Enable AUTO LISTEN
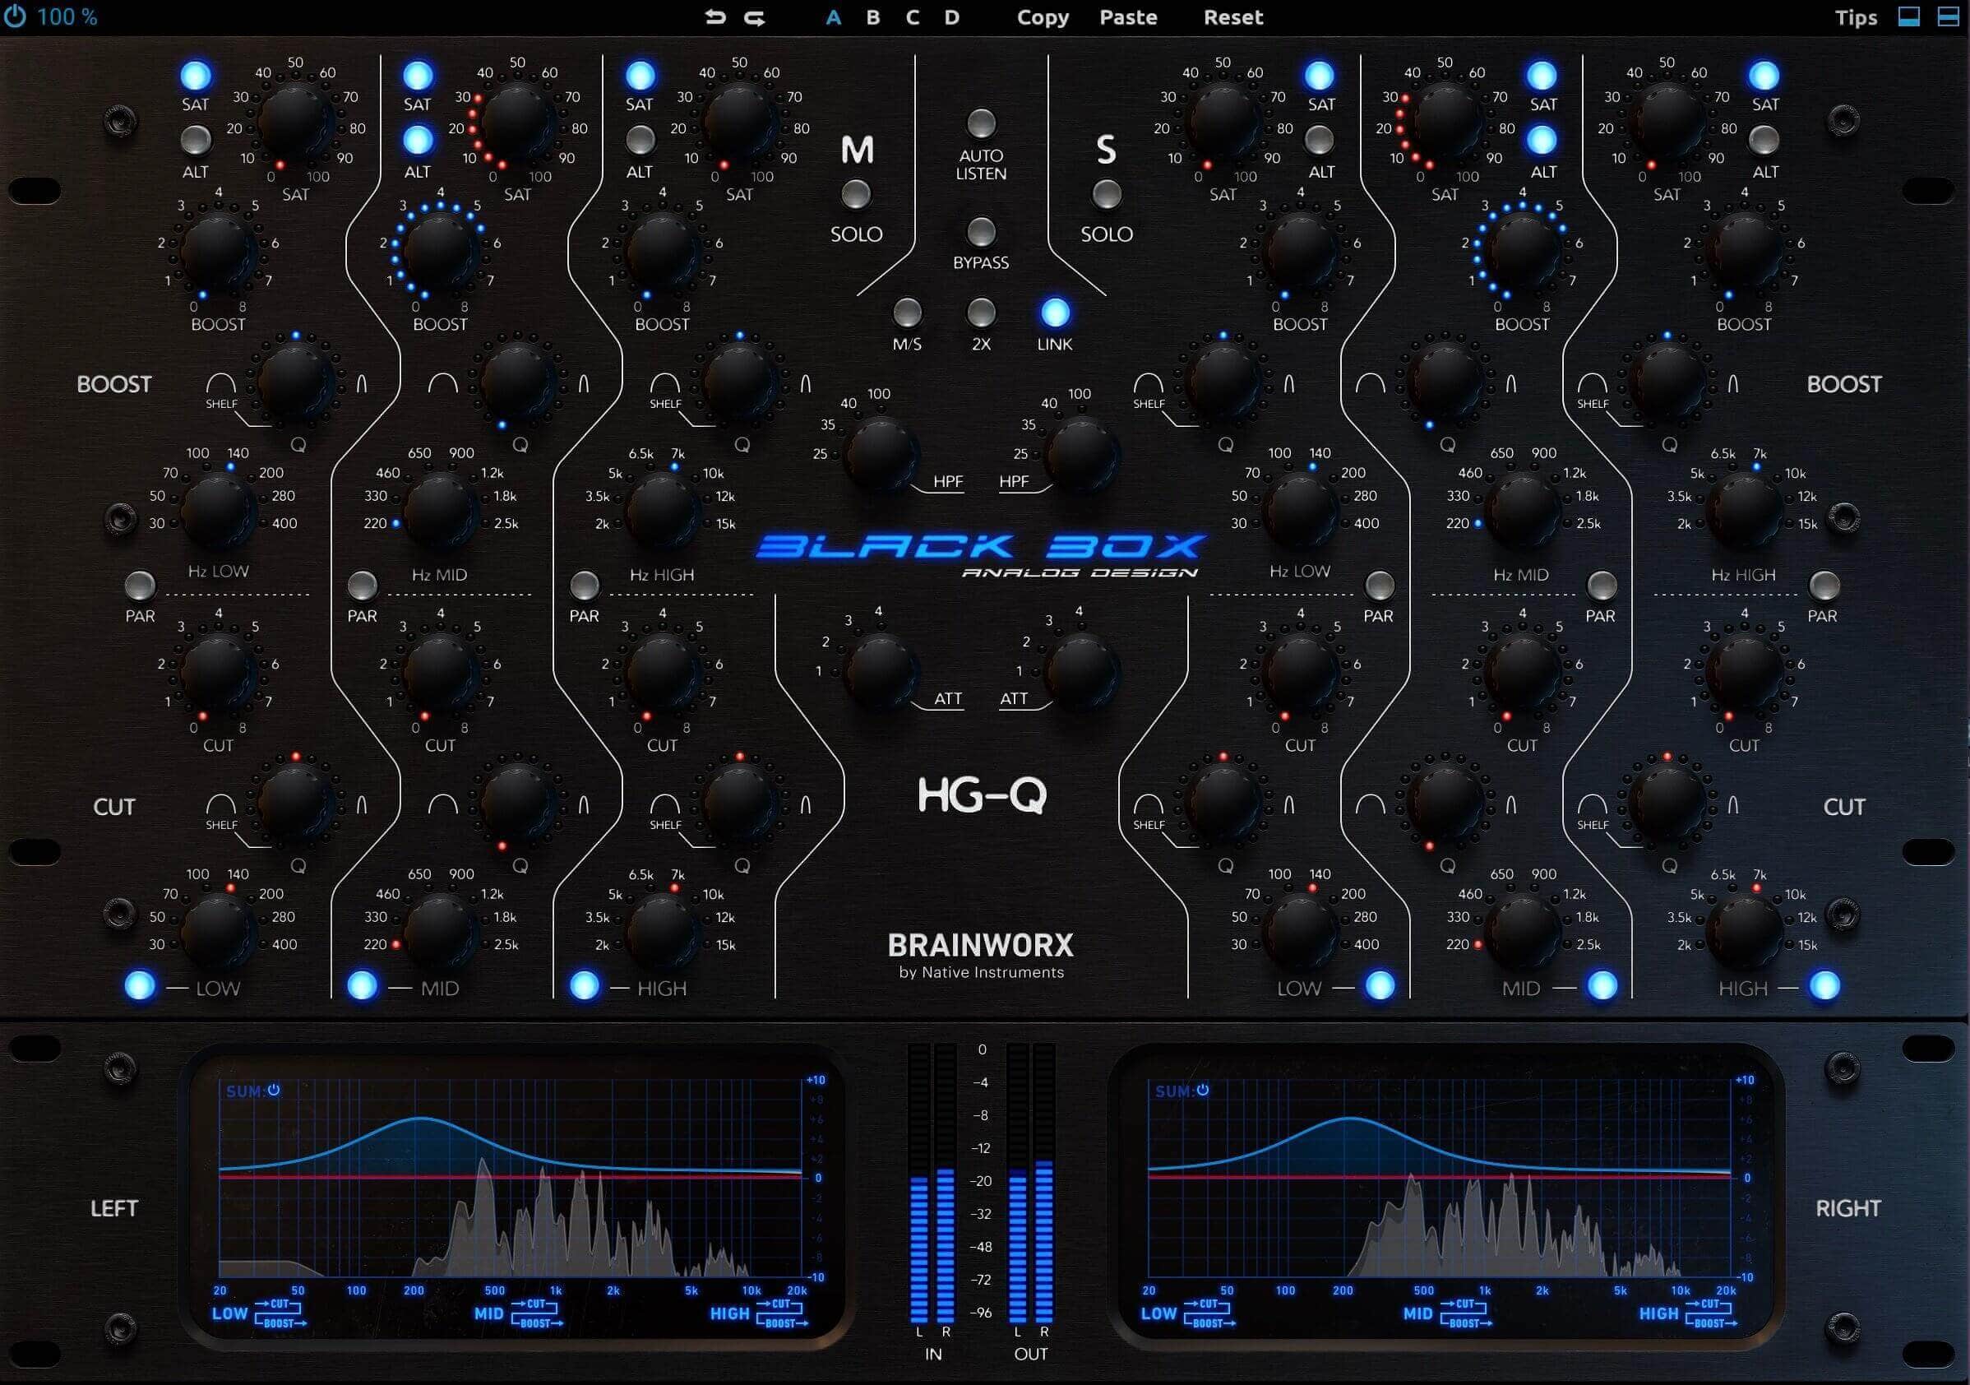Image resolution: width=1970 pixels, height=1385 pixels. coord(981,123)
